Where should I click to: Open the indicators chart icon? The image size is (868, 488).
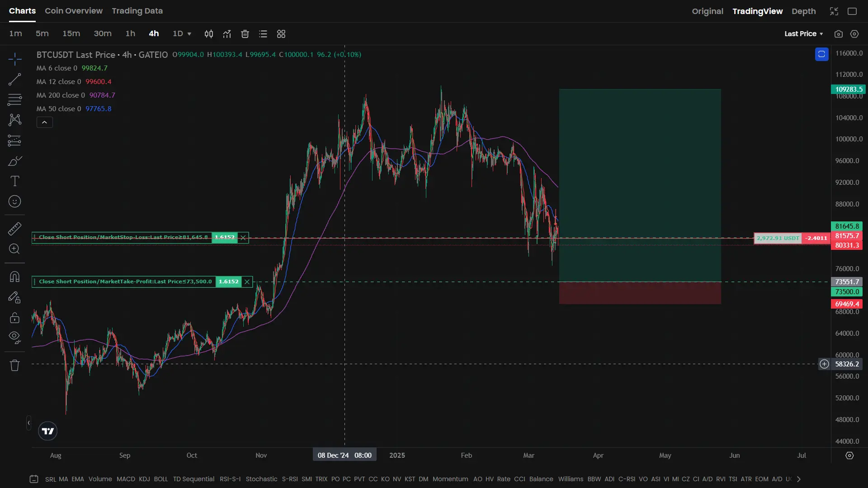(x=227, y=34)
